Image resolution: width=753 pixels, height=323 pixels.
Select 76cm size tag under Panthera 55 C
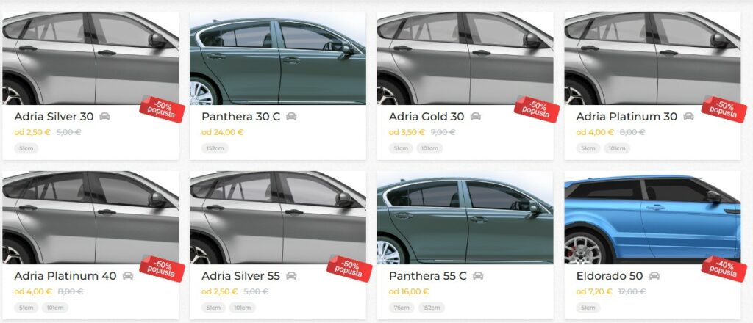click(x=401, y=308)
